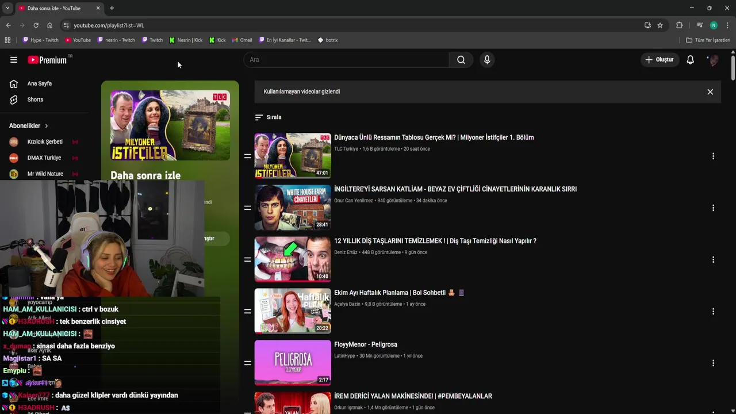
Task: Click the playlist cover image on Daha sonra izle
Action: click(170, 125)
